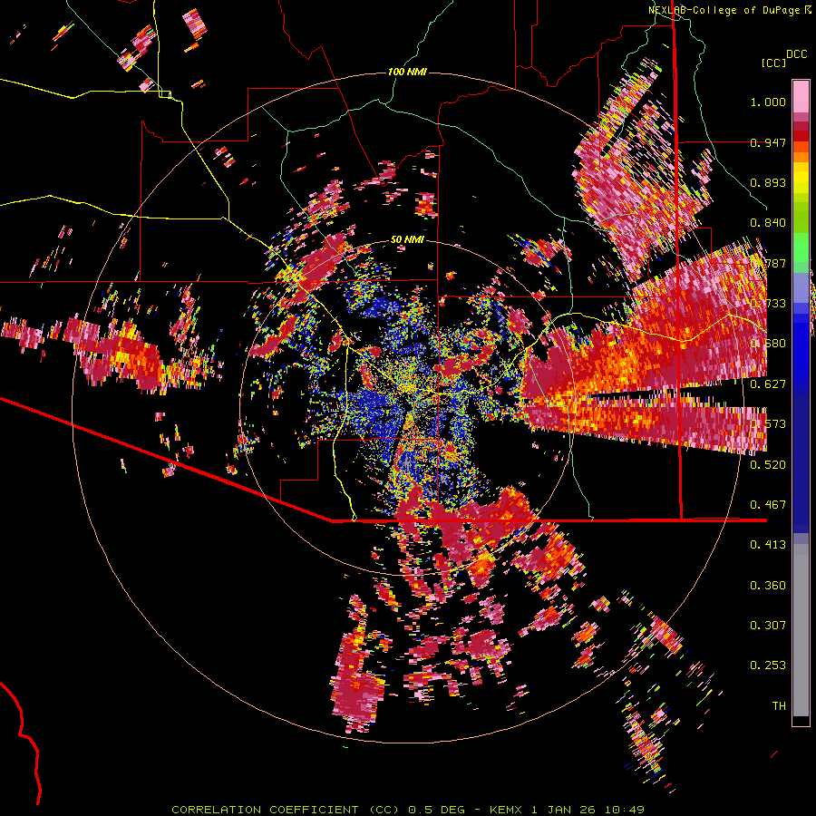The height and width of the screenshot is (816, 816).
Task: Pick the yellow band on the color bar
Action: (x=801, y=179)
